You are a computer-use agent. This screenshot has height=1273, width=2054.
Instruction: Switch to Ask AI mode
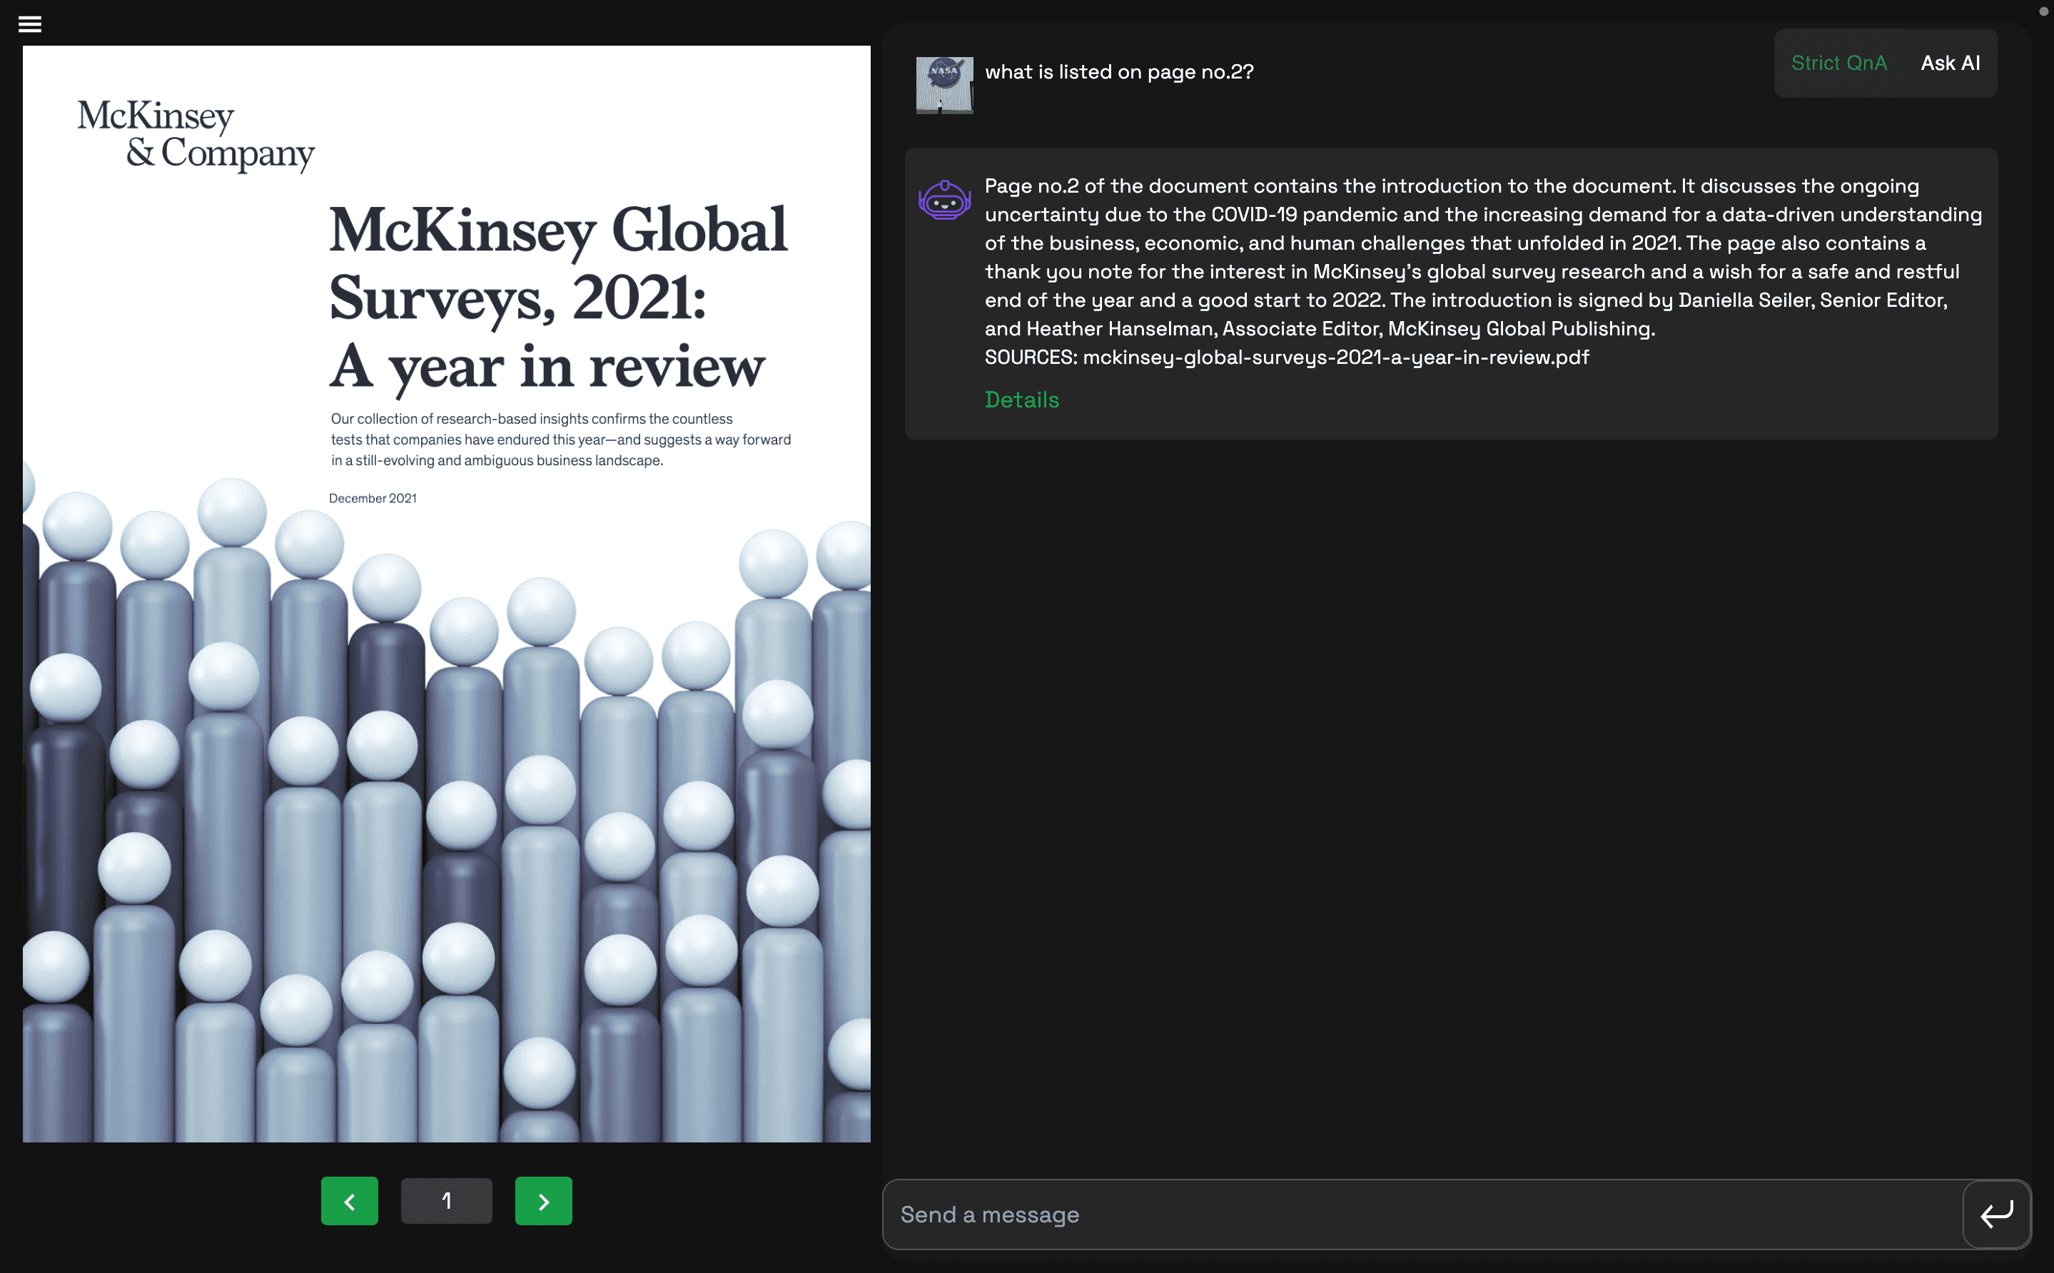1950,63
